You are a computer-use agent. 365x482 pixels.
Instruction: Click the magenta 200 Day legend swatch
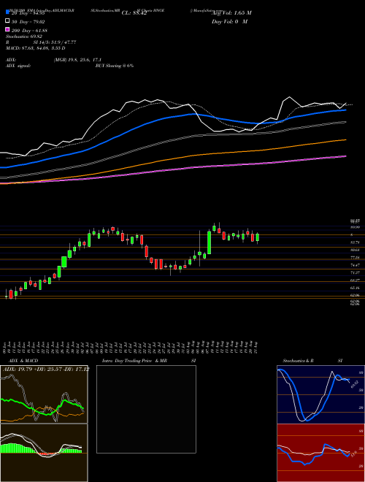[x=7, y=30]
